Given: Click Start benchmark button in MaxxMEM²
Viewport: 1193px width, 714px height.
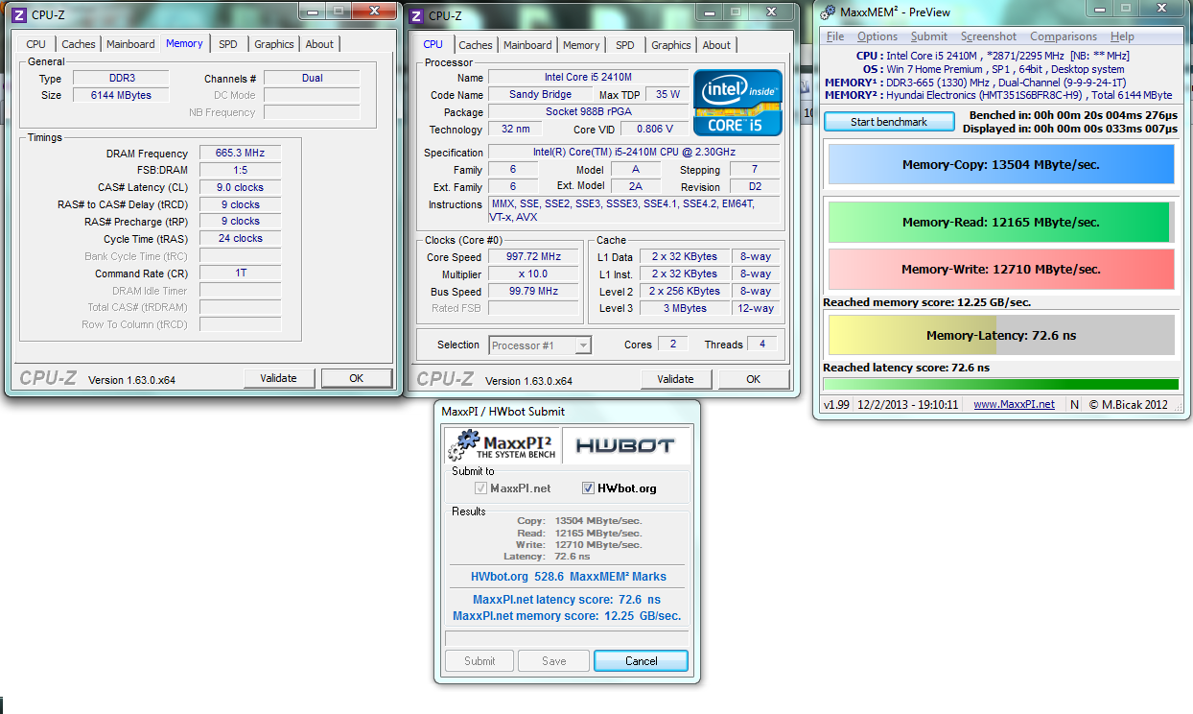Looking at the screenshot, I should [x=889, y=122].
